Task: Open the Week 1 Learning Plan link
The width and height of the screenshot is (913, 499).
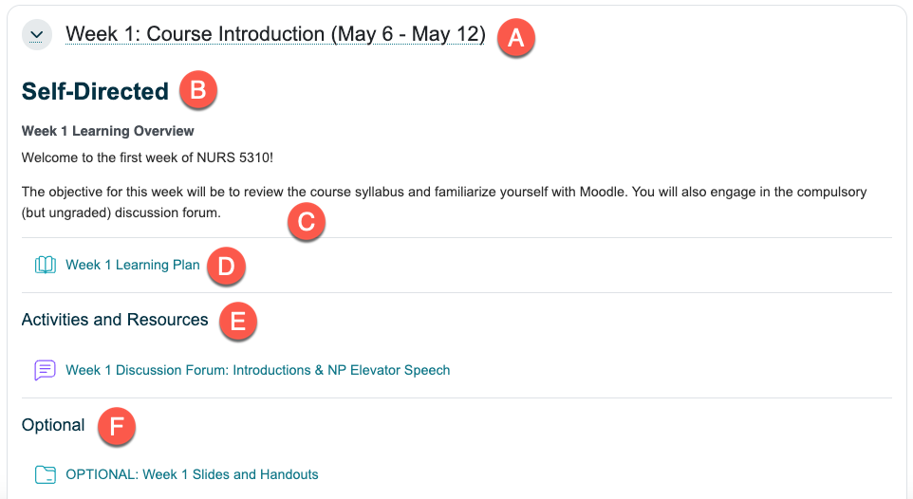Action: click(x=133, y=266)
